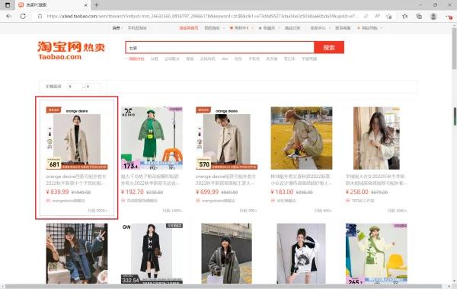Click the site navigation icon in top nav
Screen dimensions: 457x289
359,28
